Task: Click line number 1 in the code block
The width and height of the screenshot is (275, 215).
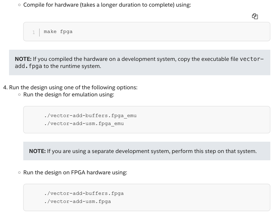Action: point(34,32)
